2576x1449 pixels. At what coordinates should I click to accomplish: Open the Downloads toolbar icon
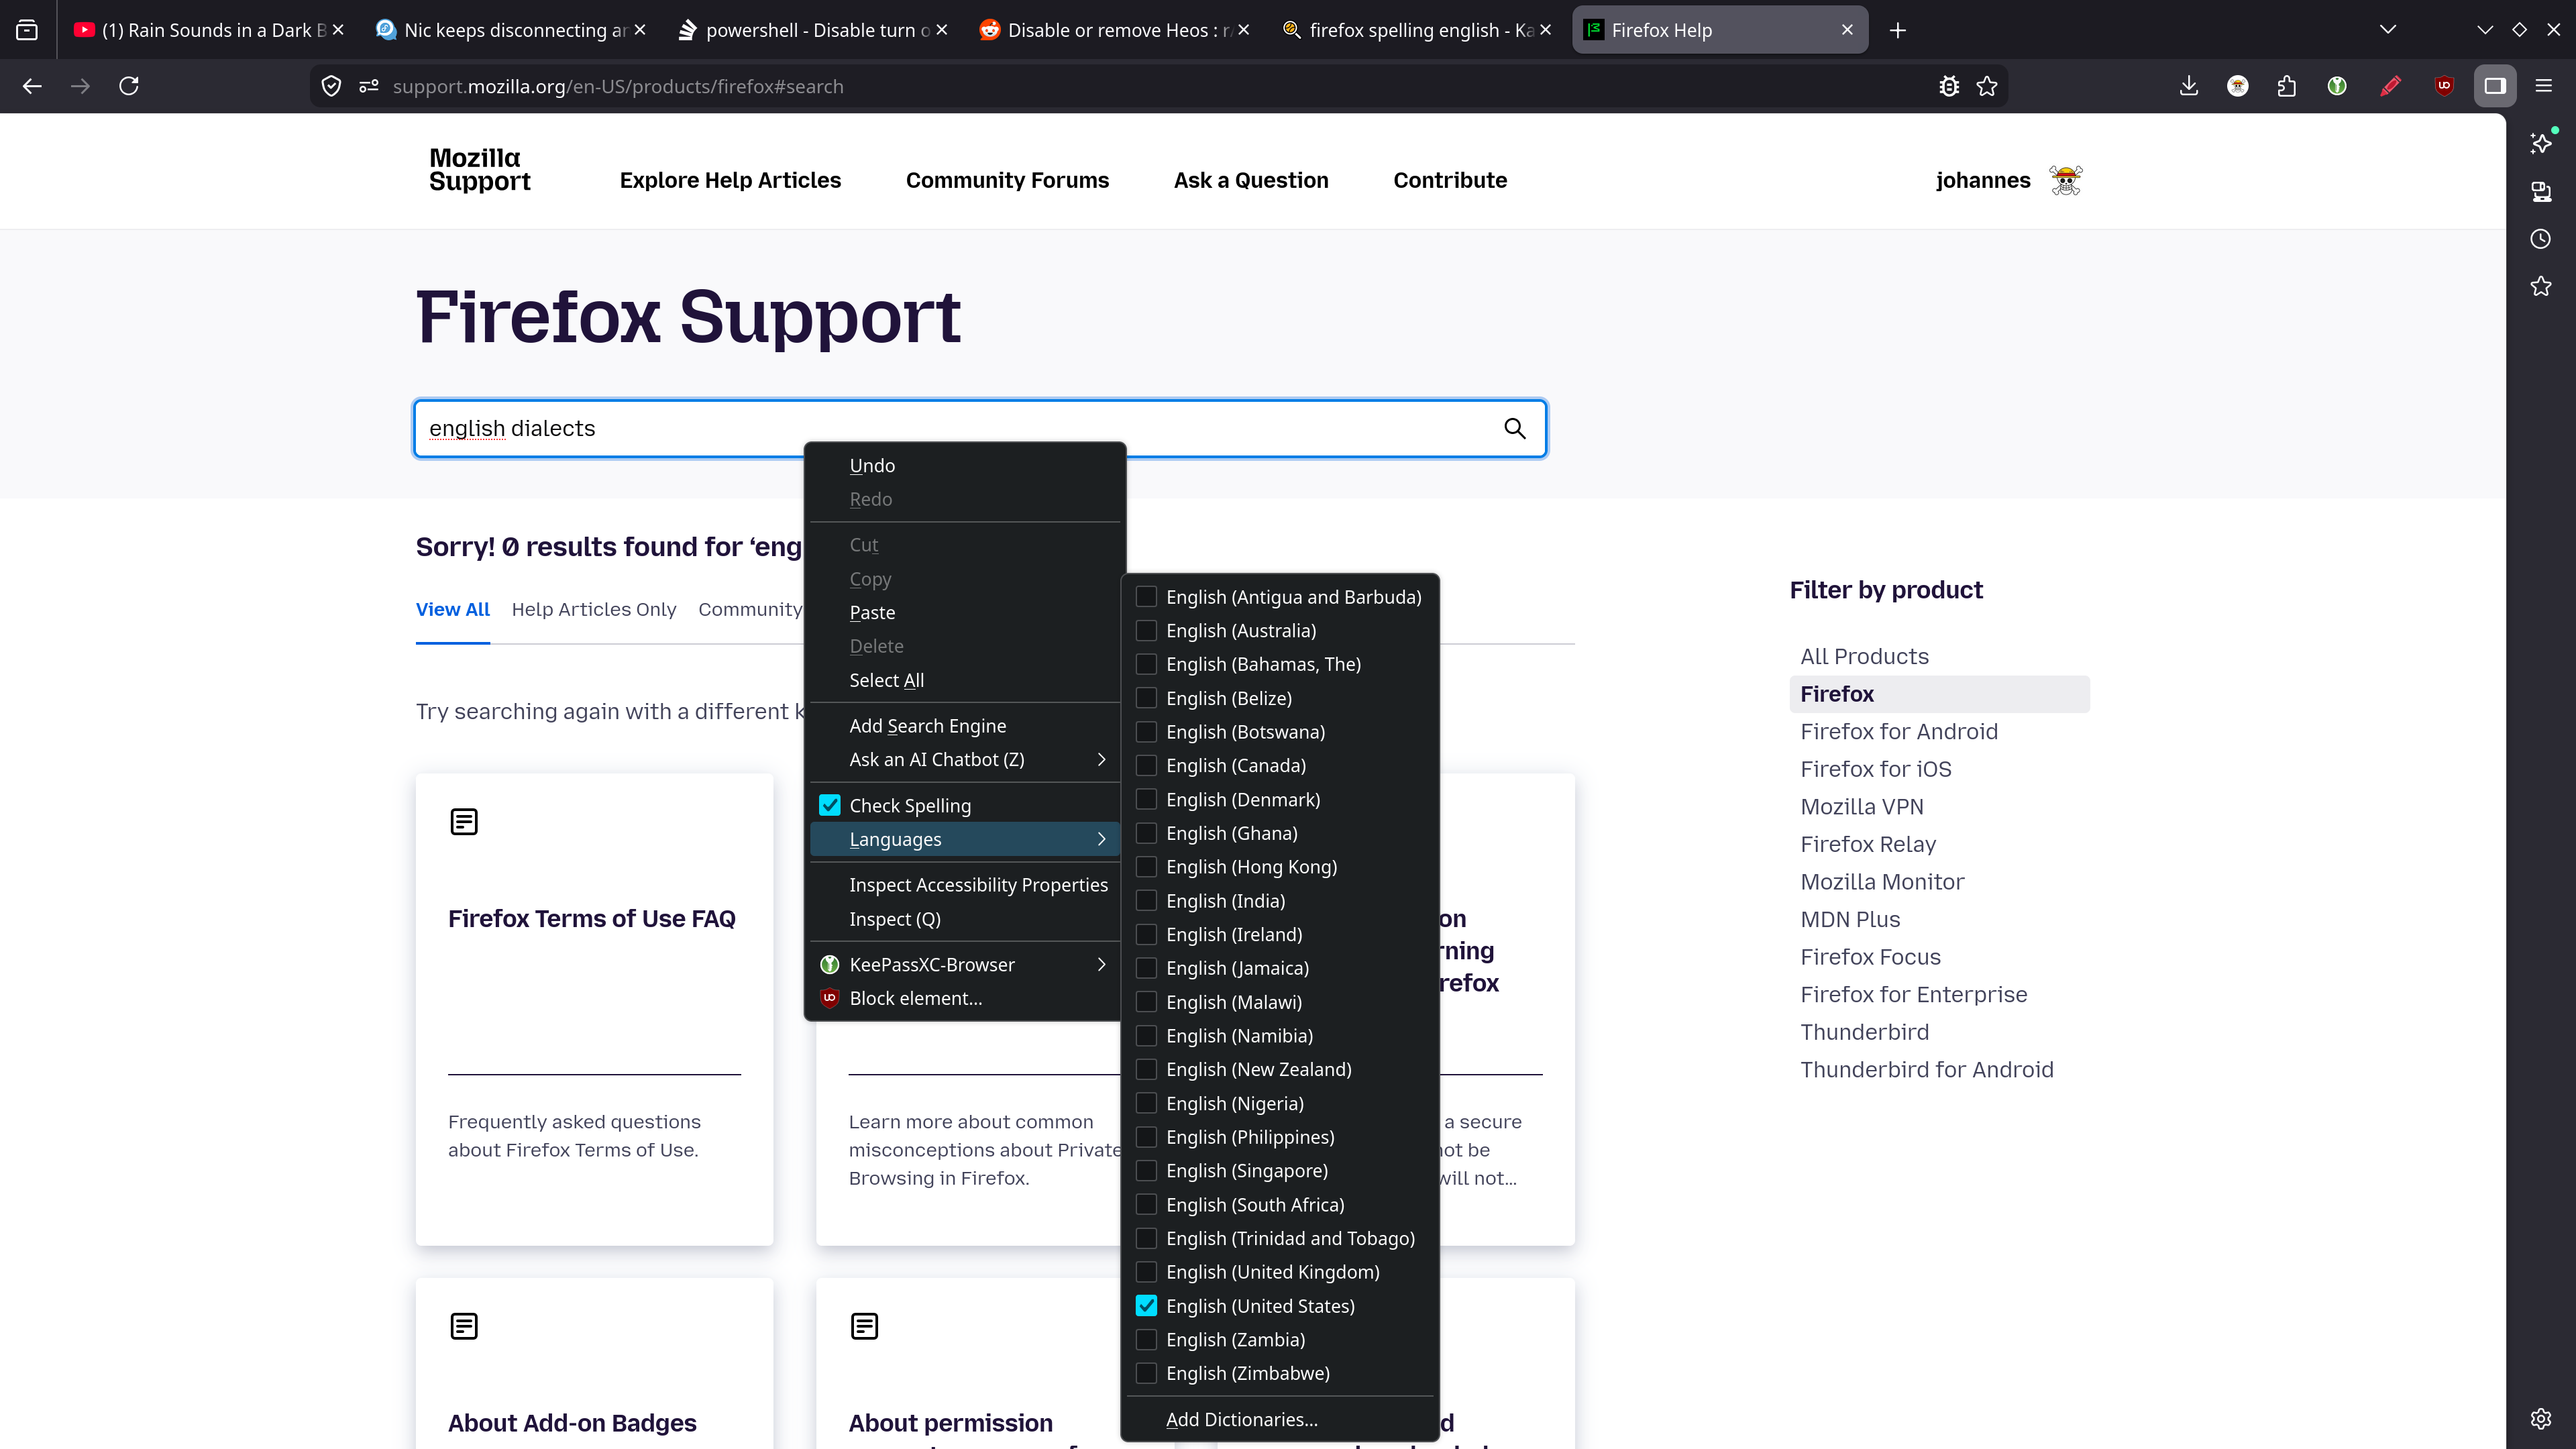tap(2188, 86)
